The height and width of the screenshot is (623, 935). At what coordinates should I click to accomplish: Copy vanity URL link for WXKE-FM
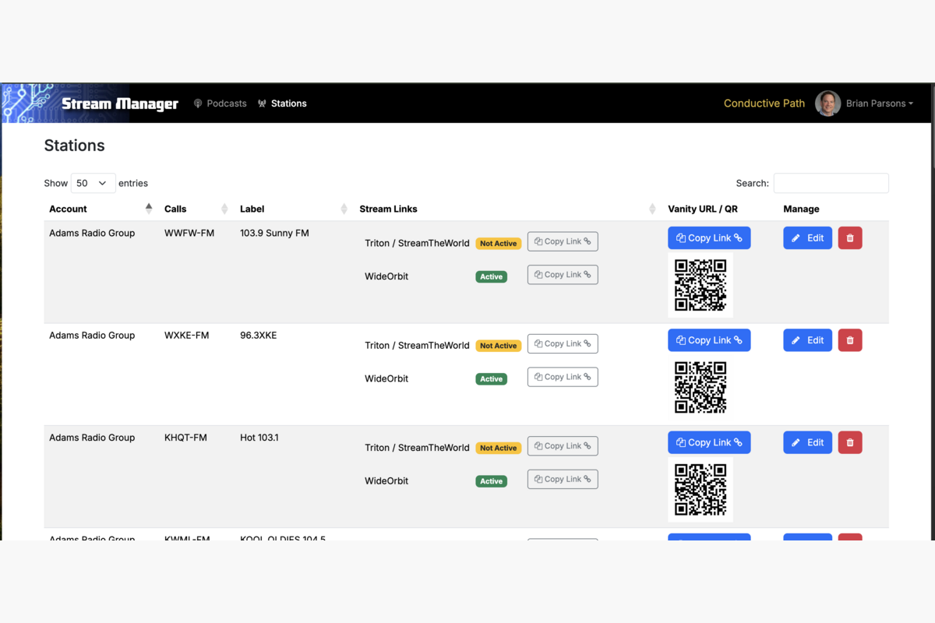709,340
